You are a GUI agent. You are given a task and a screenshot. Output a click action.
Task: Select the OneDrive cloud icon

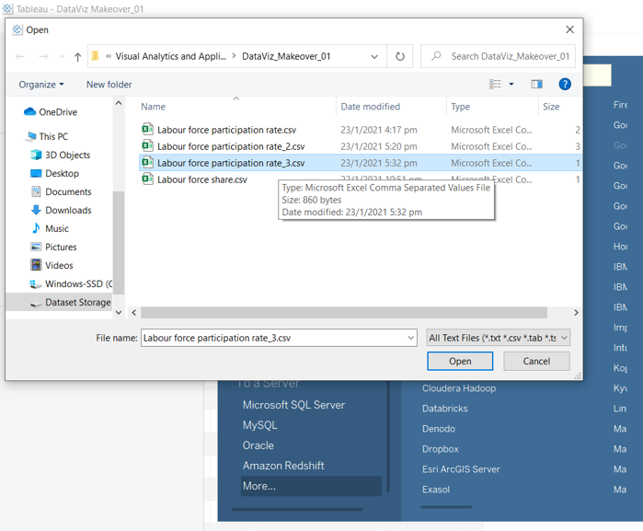pos(30,112)
